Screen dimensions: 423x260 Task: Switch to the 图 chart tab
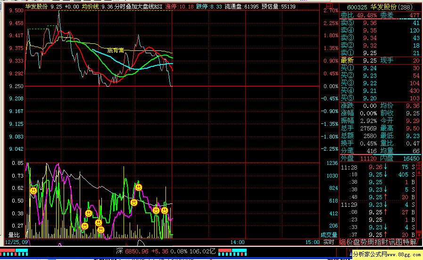[x=399, y=242]
